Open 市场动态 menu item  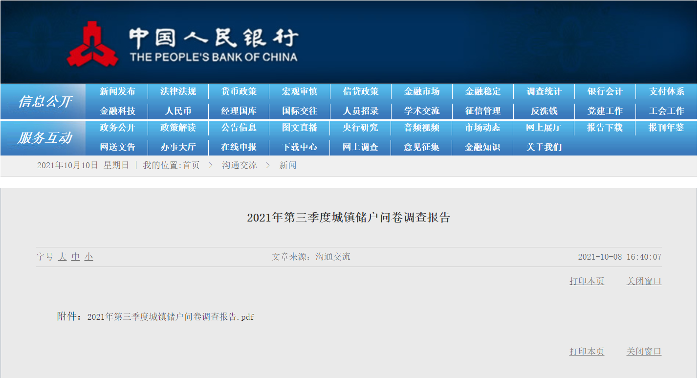click(483, 128)
